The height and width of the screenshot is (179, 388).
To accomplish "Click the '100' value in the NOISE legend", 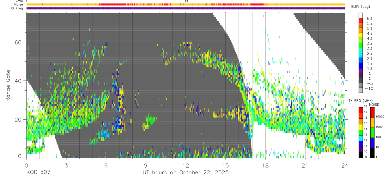I will pos(378,137).
